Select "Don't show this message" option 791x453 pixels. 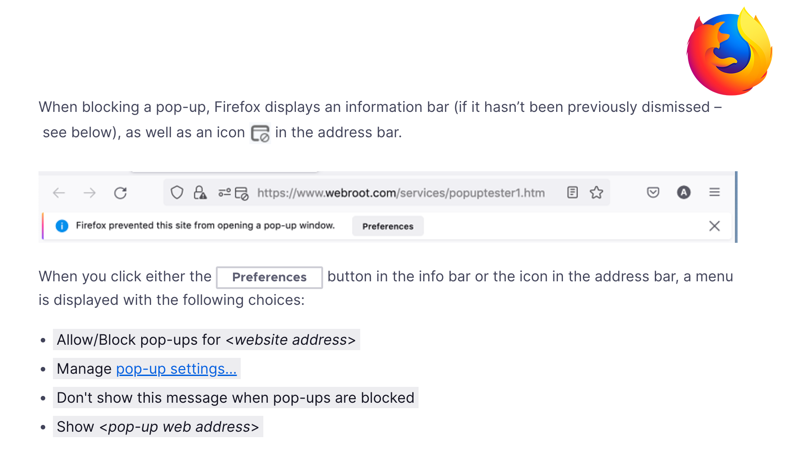tap(235, 398)
